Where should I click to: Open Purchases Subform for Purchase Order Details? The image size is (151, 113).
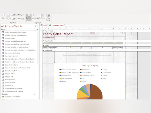coord(20,59)
